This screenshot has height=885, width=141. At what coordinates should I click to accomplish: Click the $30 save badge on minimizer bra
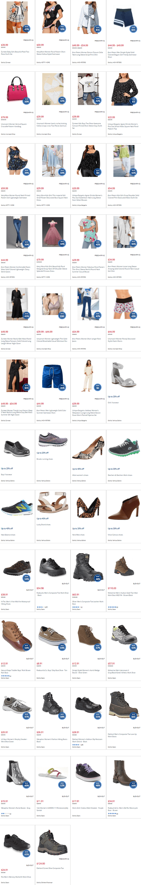pos(62,315)
